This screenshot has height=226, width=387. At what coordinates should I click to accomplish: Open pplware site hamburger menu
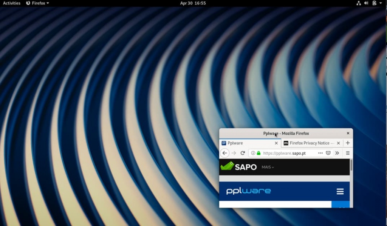[340, 191]
